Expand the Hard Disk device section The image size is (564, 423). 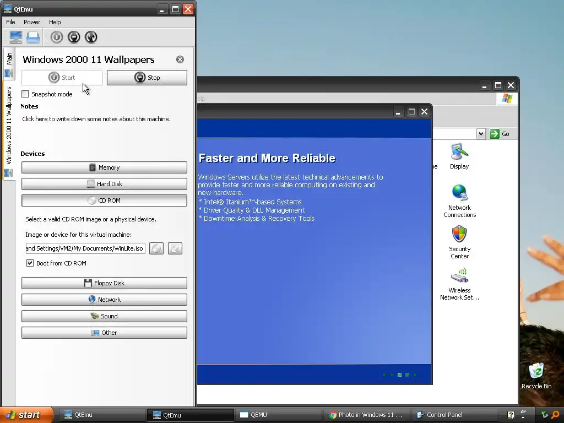pyautogui.click(x=104, y=184)
